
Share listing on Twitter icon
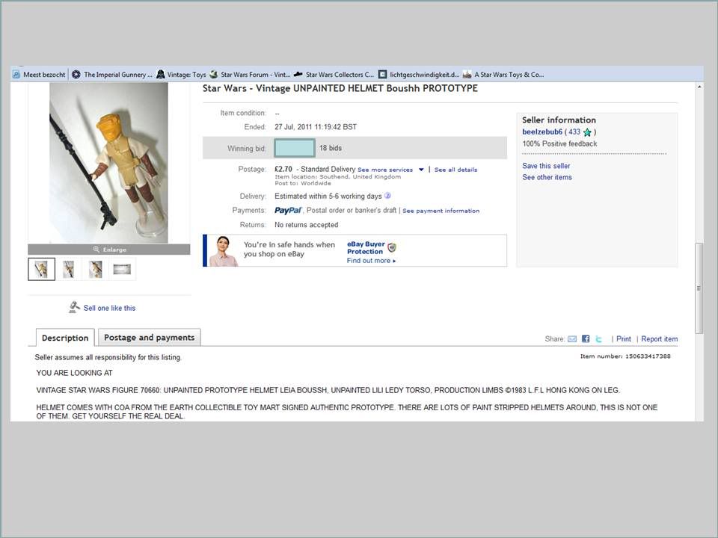[599, 339]
